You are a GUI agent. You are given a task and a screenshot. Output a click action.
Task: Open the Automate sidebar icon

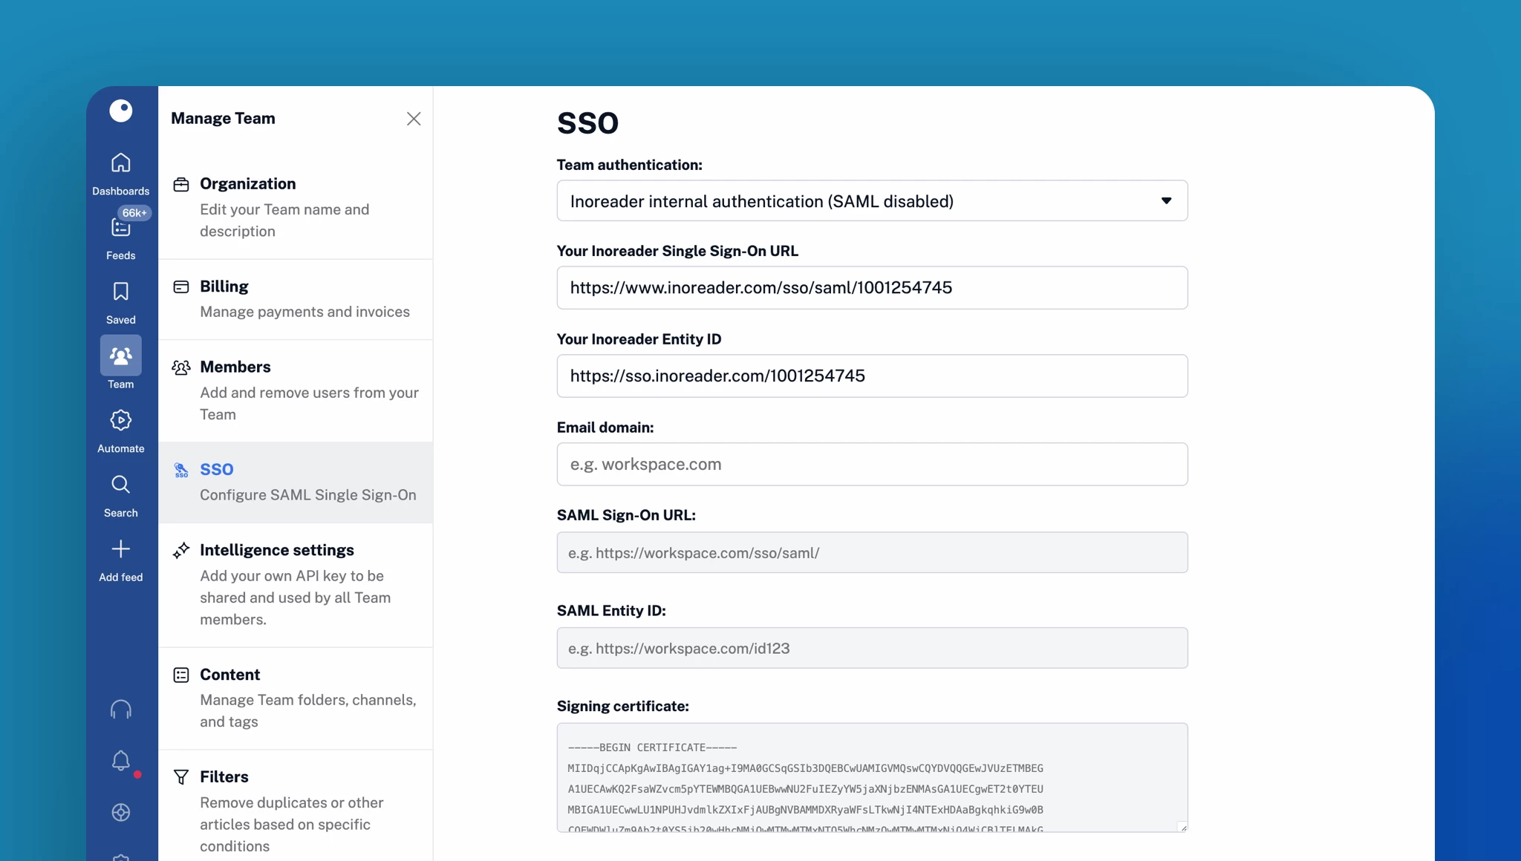pyautogui.click(x=120, y=421)
